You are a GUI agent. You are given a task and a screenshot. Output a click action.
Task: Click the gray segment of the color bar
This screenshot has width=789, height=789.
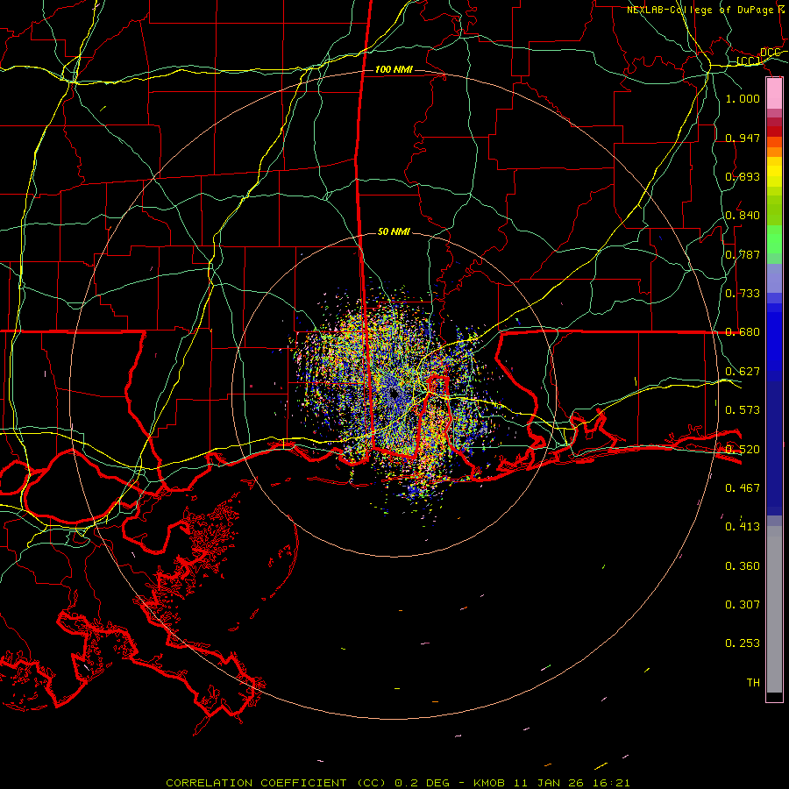(774, 609)
